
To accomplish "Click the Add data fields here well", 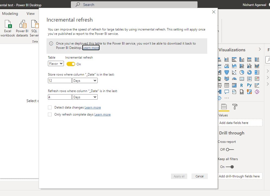I will point(240,123).
